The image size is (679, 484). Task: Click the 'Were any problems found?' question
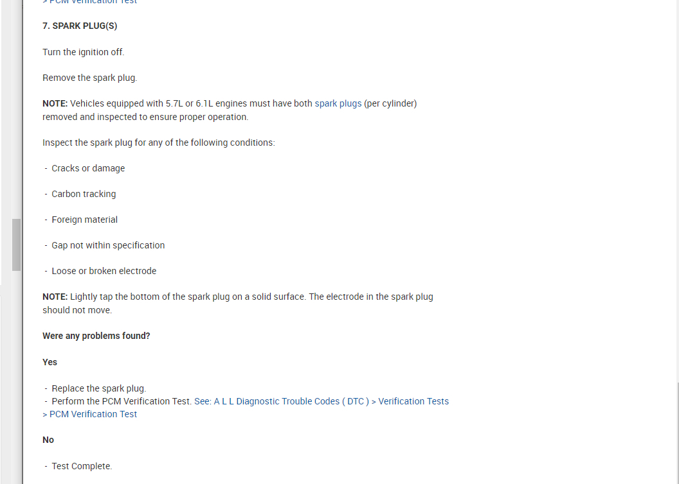(x=96, y=336)
